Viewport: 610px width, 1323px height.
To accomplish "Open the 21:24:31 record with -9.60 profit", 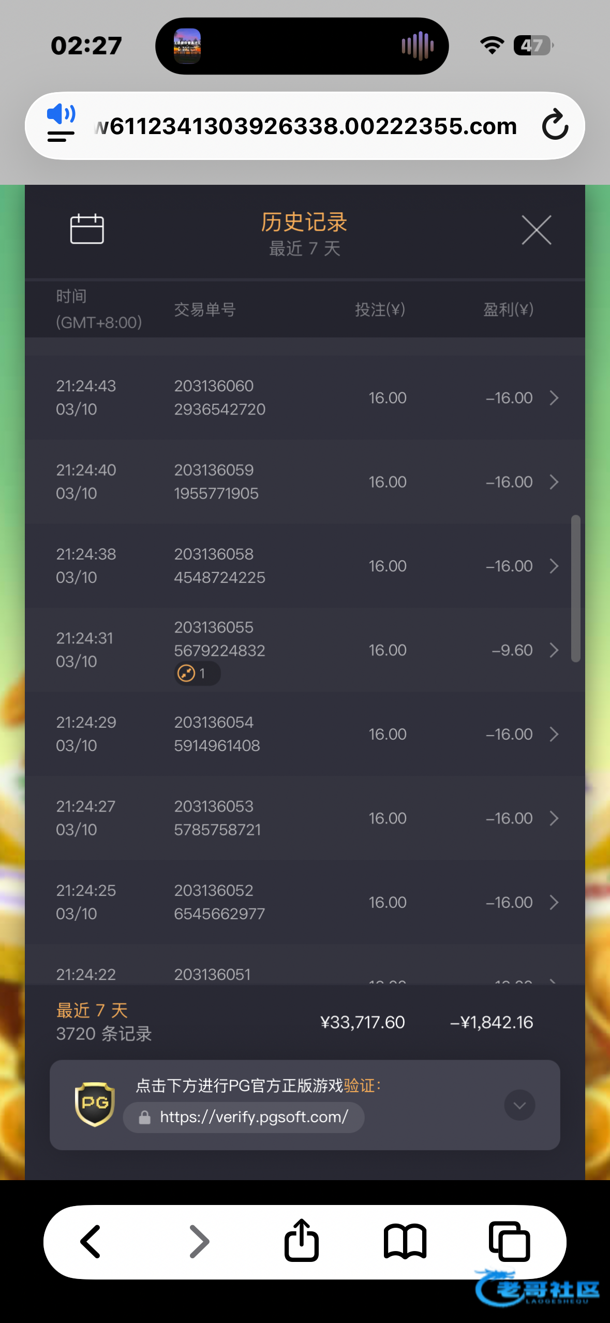I will 554,650.
